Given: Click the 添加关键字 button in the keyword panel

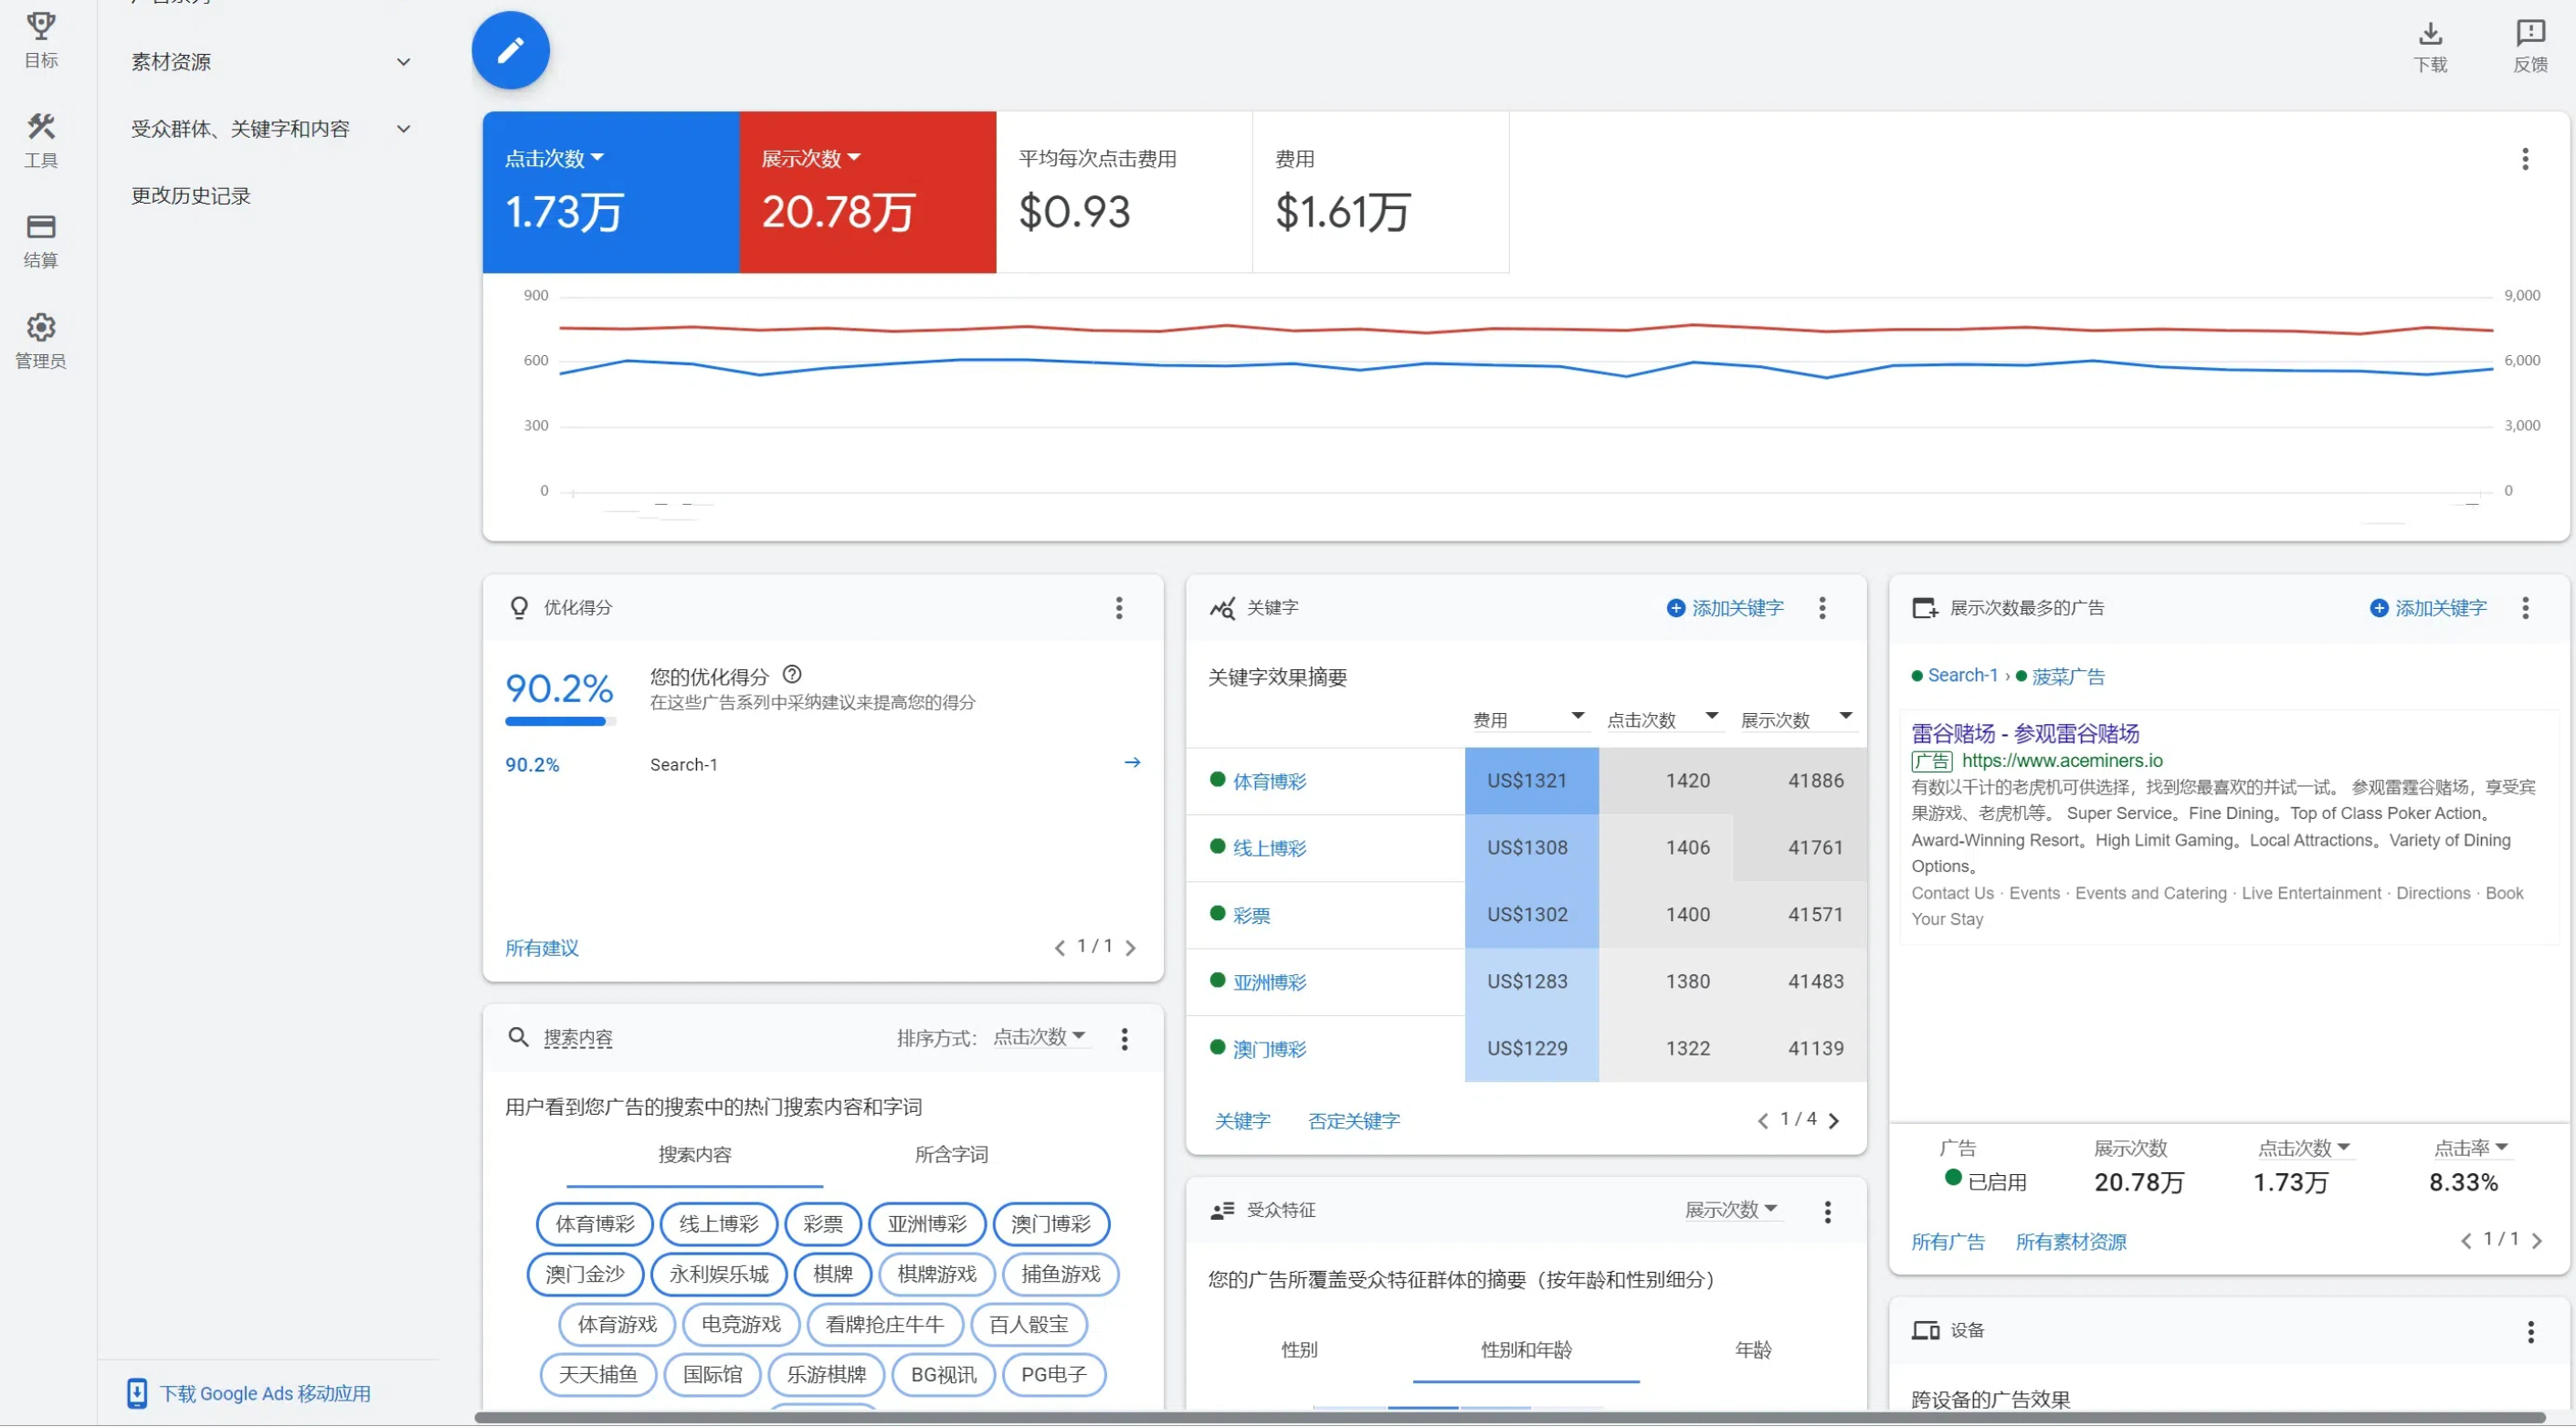Looking at the screenshot, I should (1724, 607).
